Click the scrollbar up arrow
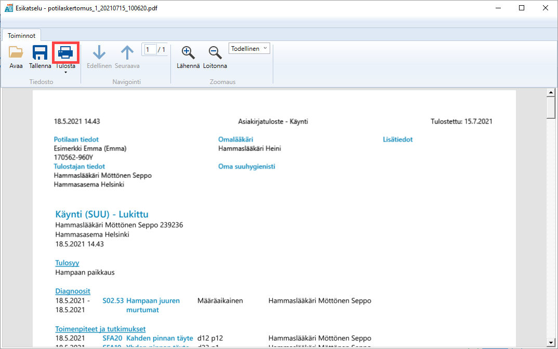The height and width of the screenshot is (349, 558). click(551, 93)
